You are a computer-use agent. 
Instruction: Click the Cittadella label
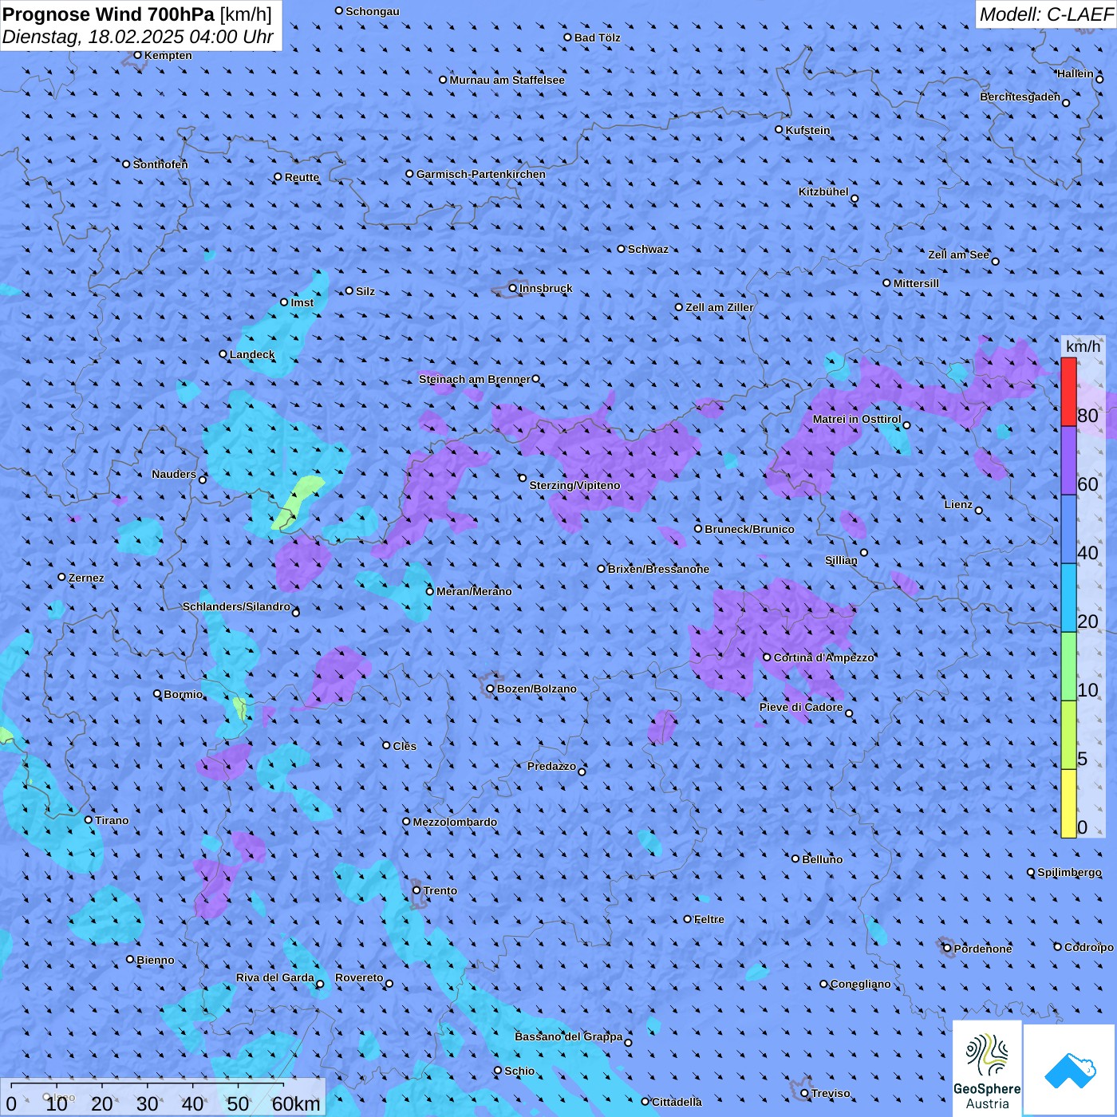pos(677,1102)
